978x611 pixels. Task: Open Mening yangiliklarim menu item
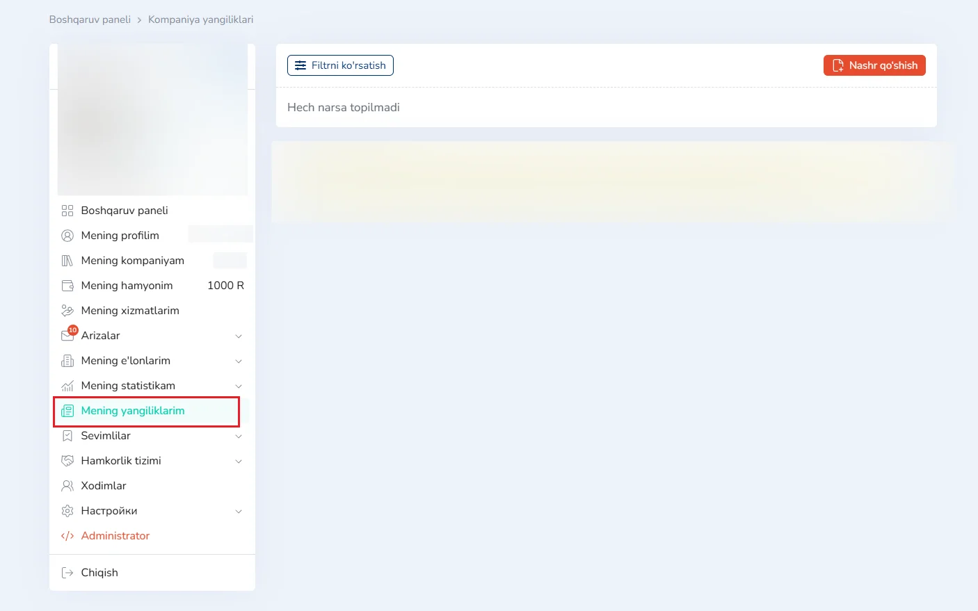tap(133, 411)
